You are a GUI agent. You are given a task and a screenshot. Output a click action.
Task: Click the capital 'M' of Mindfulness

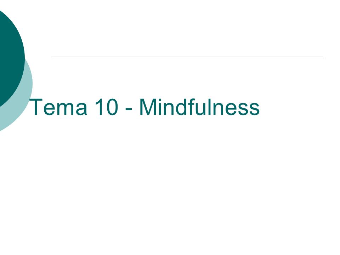pos(147,107)
